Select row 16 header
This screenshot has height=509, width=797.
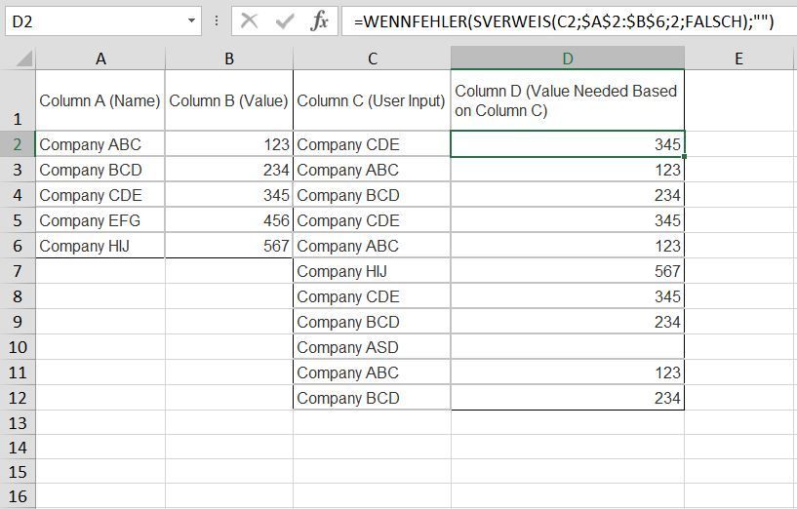pos(18,495)
